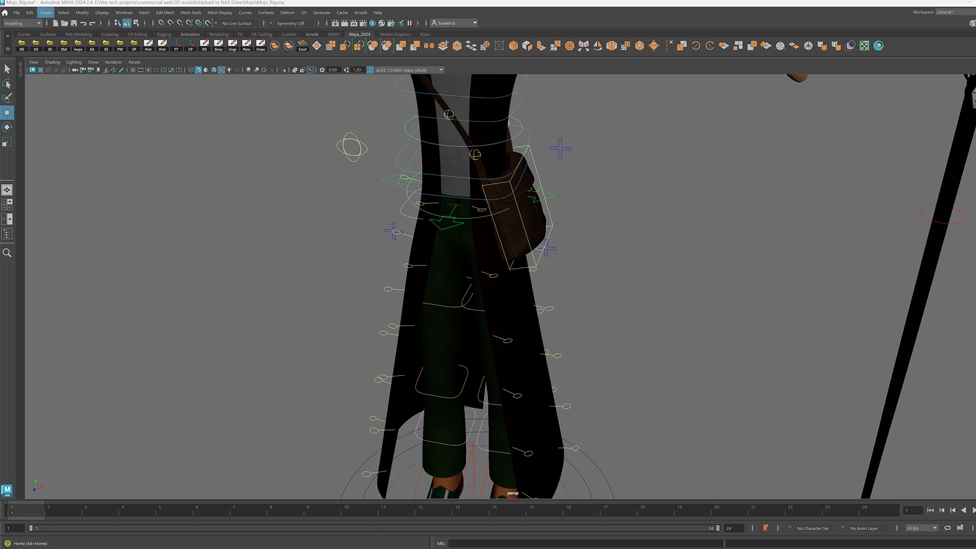
Task: Open the Mesh Tools menu
Action: [191, 13]
